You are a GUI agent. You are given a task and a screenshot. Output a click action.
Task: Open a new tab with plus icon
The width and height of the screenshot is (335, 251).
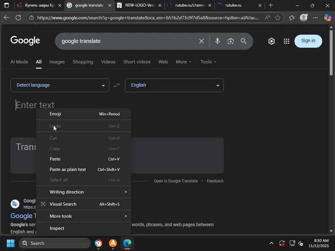(271, 5)
